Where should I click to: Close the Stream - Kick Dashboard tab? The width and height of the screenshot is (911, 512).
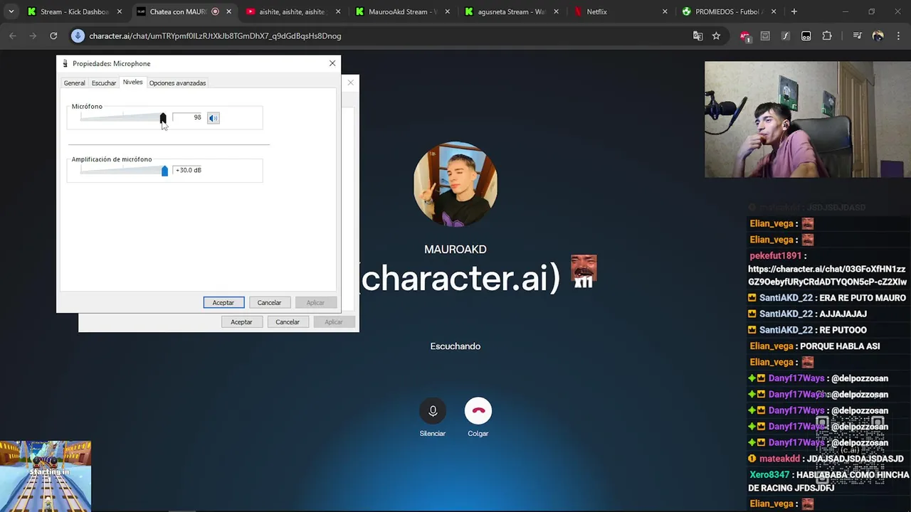tap(119, 11)
